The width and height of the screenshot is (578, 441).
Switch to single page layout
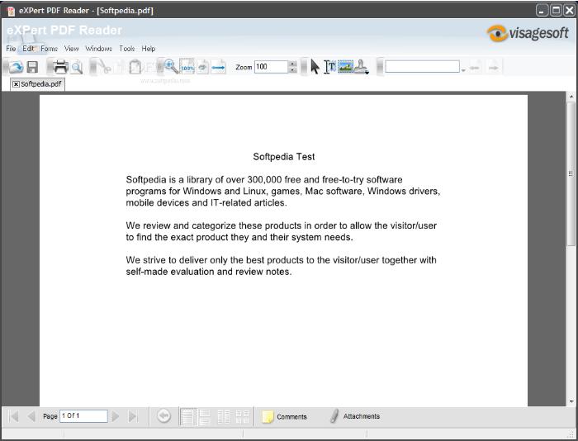pos(187,417)
